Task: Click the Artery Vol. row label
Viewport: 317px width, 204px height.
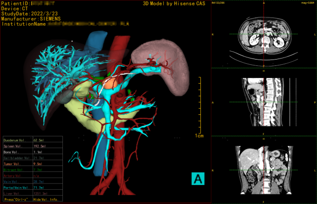Action: tap(13, 176)
